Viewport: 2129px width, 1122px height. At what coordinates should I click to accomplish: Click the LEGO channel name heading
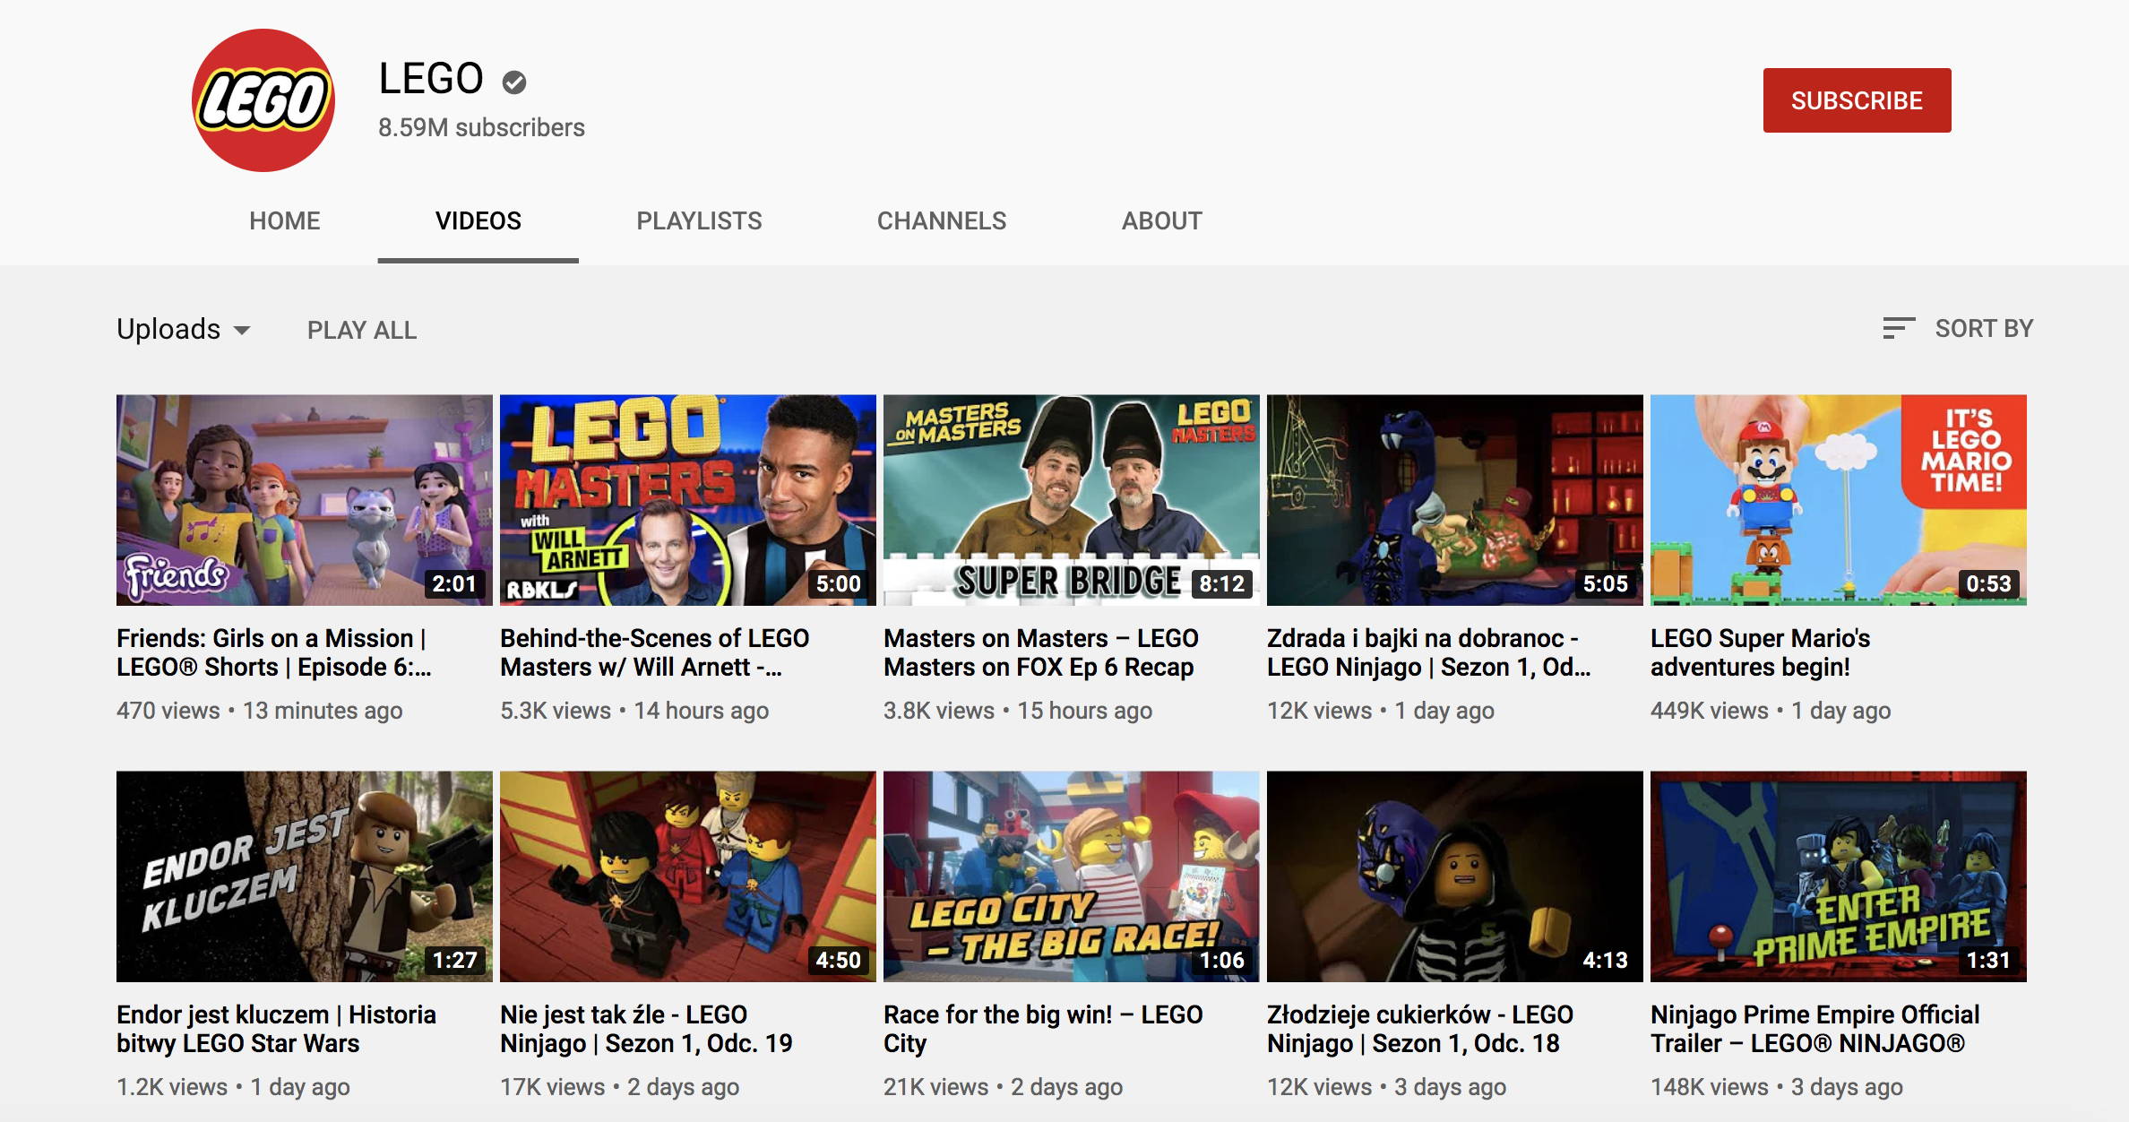pos(431,79)
